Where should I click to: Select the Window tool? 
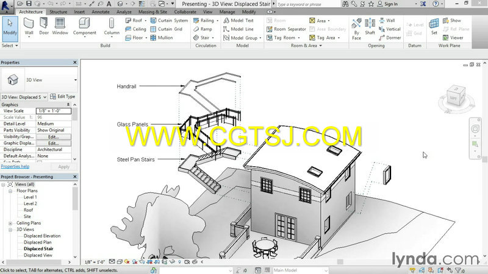[x=60, y=27]
